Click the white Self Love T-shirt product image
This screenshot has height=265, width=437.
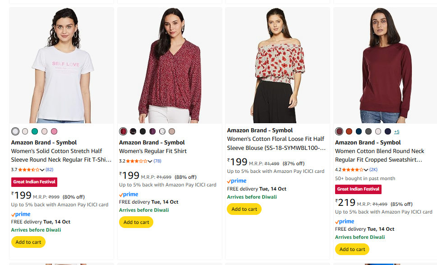point(61,65)
